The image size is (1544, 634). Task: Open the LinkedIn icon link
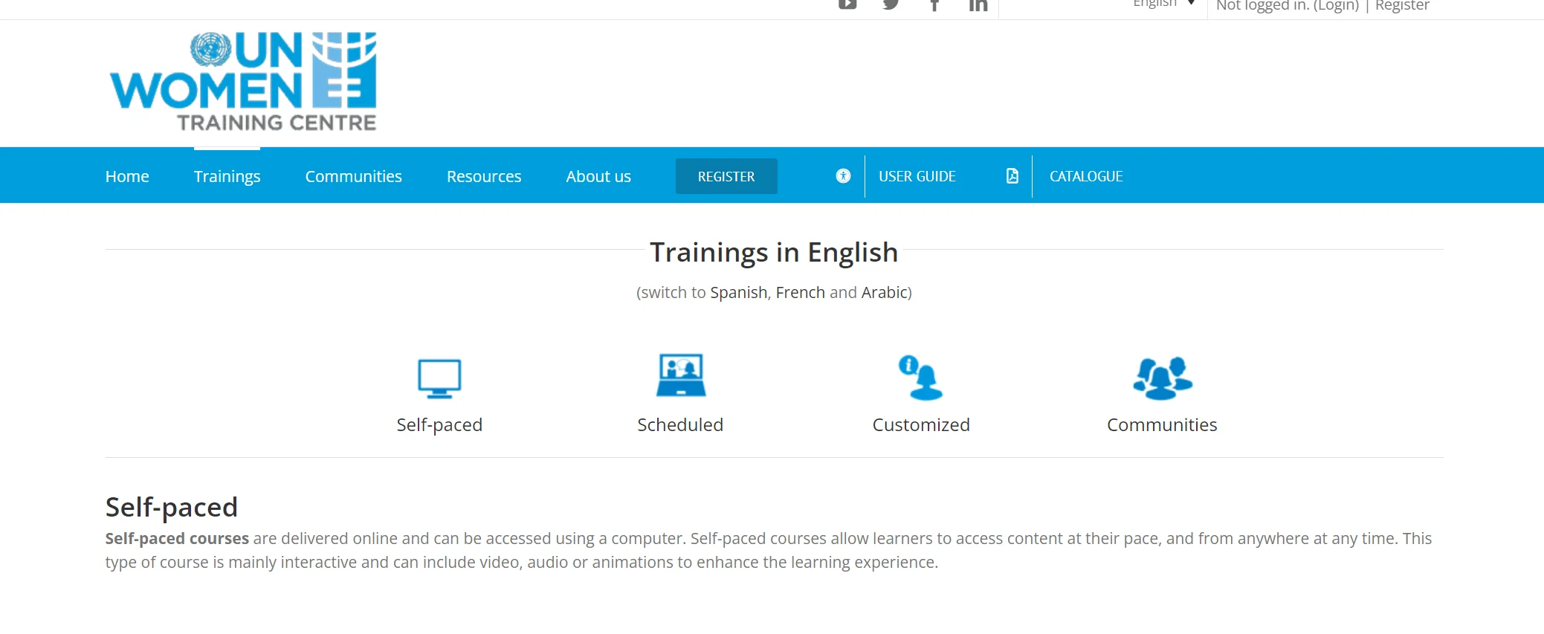click(978, 5)
